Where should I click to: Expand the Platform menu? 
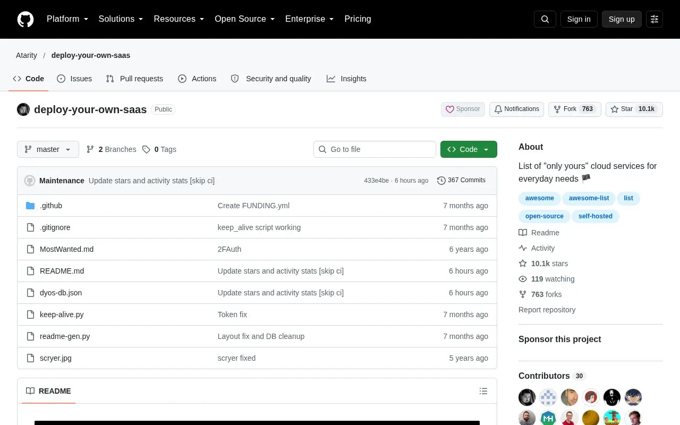click(67, 19)
